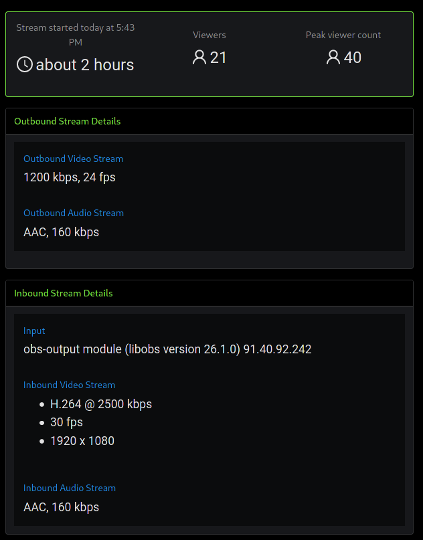The width and height of the screenshot is (423, 540).
Task: Click the "30 fps" bullet item
Action: 67,422
